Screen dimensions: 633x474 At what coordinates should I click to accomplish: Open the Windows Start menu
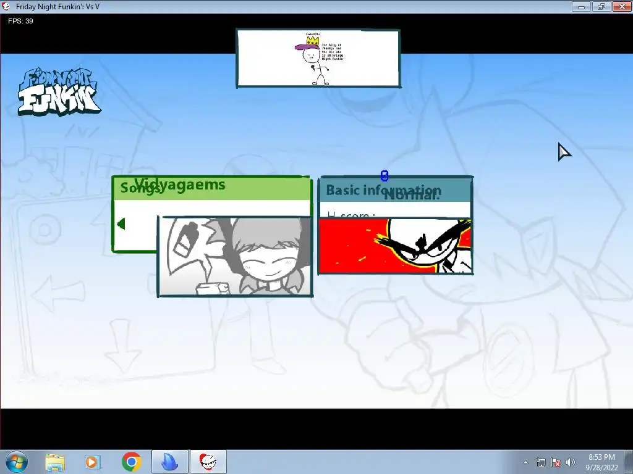pos(17,462)
